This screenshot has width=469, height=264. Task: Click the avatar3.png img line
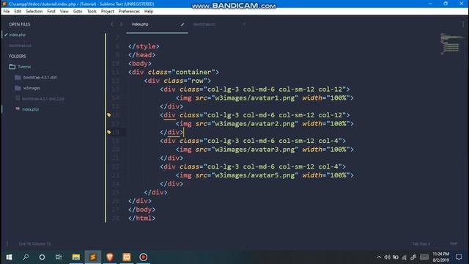coord(265,150)
